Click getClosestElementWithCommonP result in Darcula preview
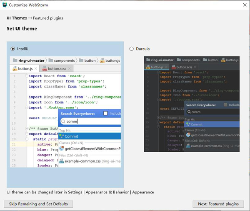Screen dimensions: 250x211 [212, 135]
